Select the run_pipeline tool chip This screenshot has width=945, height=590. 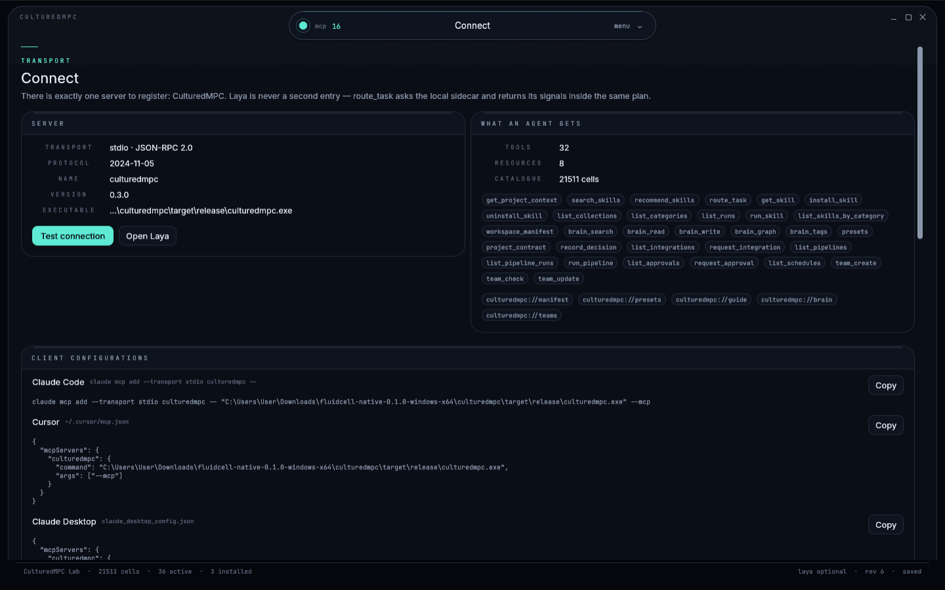pos(591,263)
